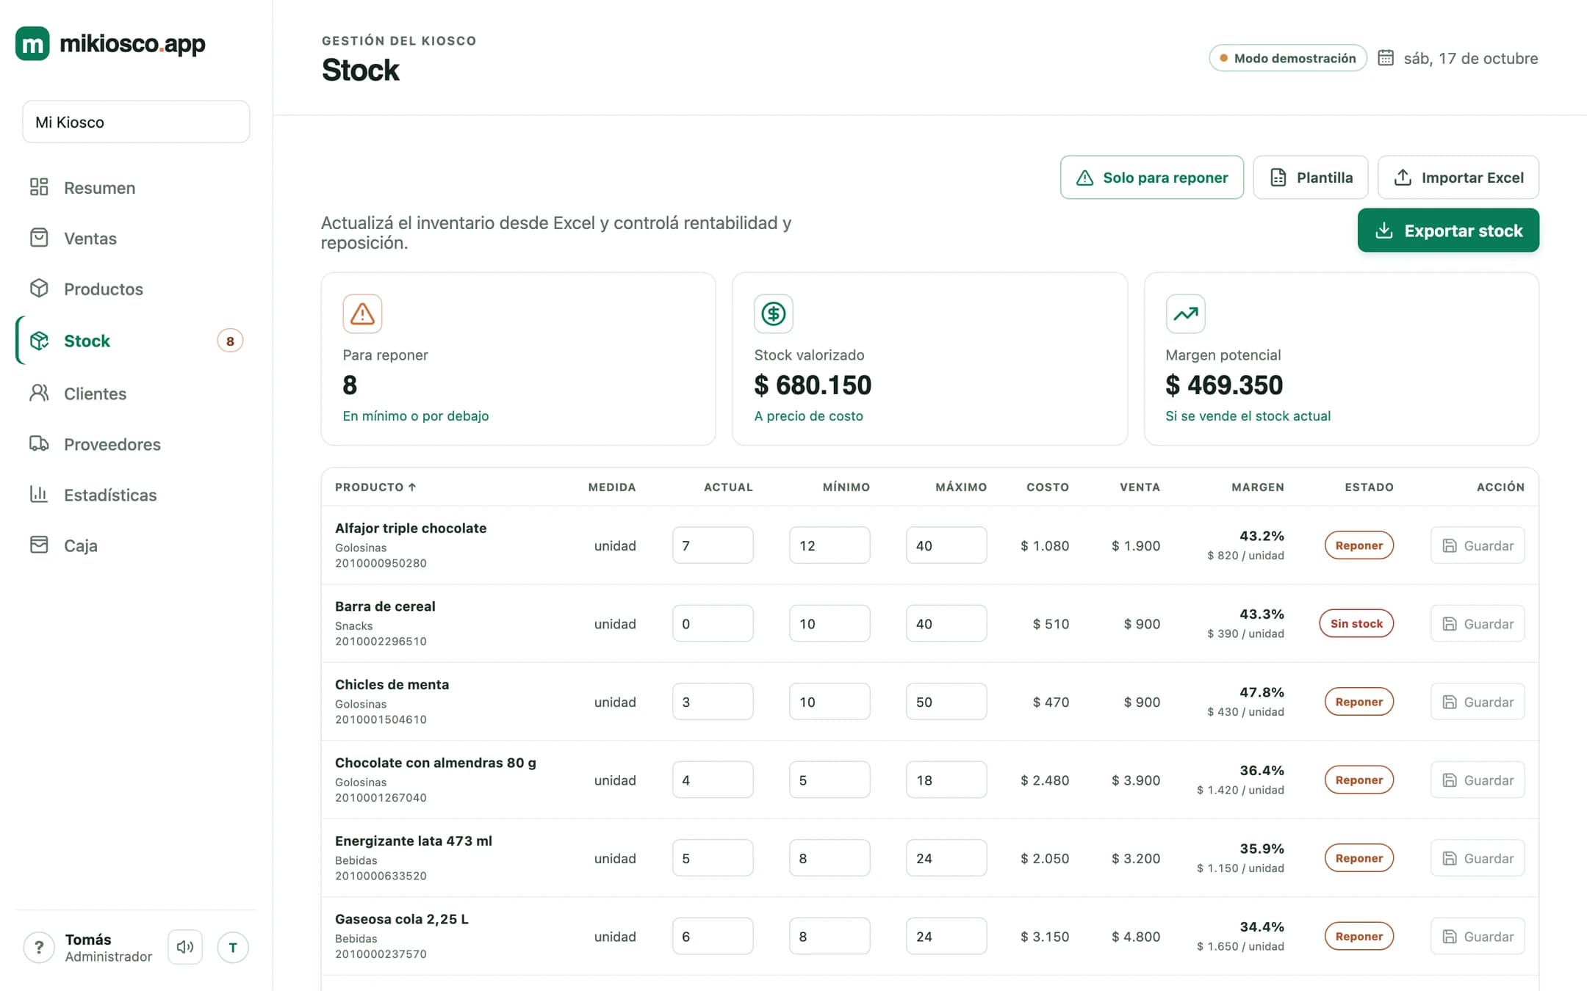Save the Energizante lata 473 ml row
Image resolution: width=1587 pixels, height=991 pixels.
[1478, 858]
